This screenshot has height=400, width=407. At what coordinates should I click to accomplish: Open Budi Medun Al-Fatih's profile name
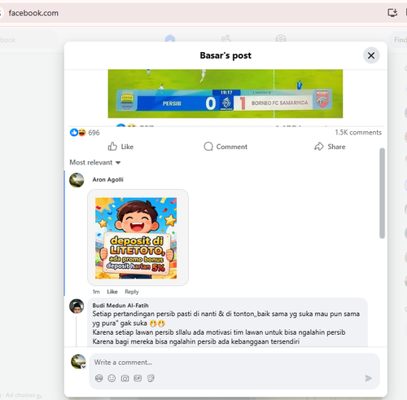point(120,305)
